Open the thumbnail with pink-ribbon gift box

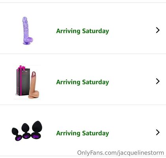pyautogui.click(x=27, y=82)
